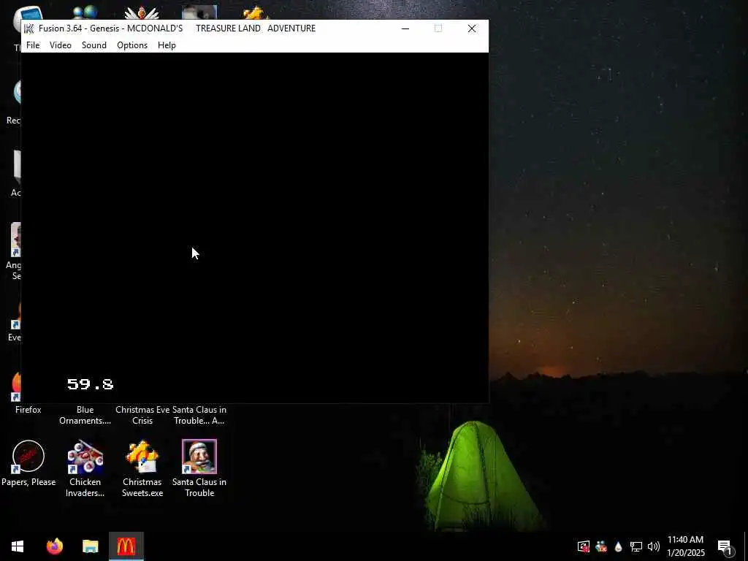Open the clock showing 11:40 AM
This screenshot has width=748, height=561.
pyautogui.click(x=685, y=546)
